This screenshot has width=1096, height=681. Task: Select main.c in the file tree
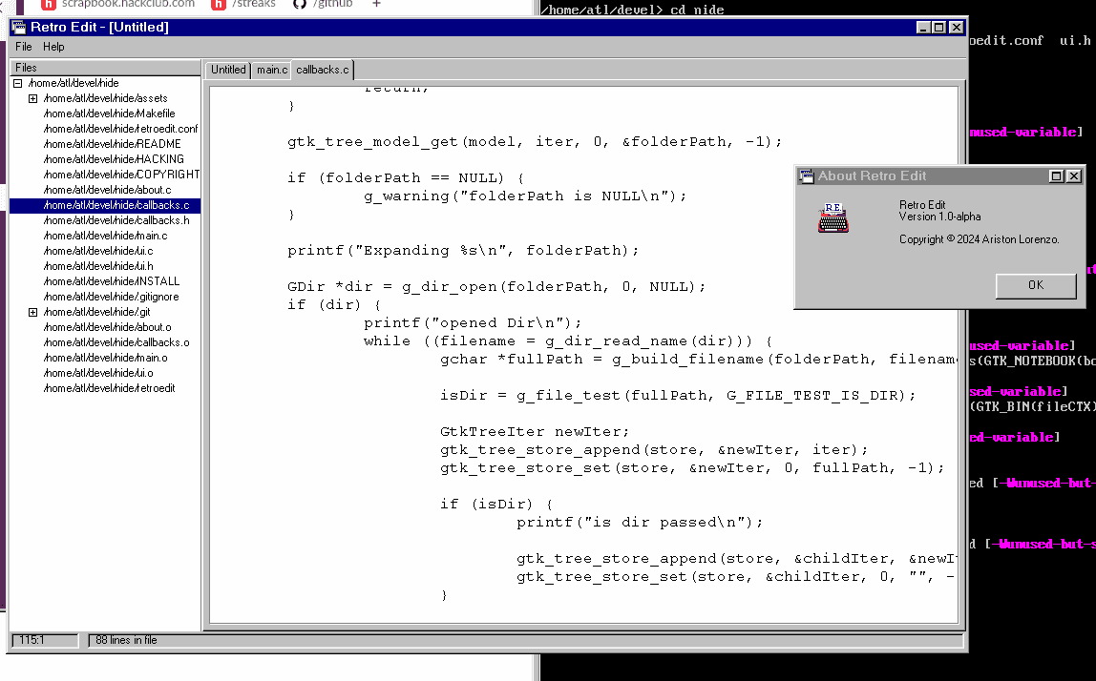coord(105,237)
